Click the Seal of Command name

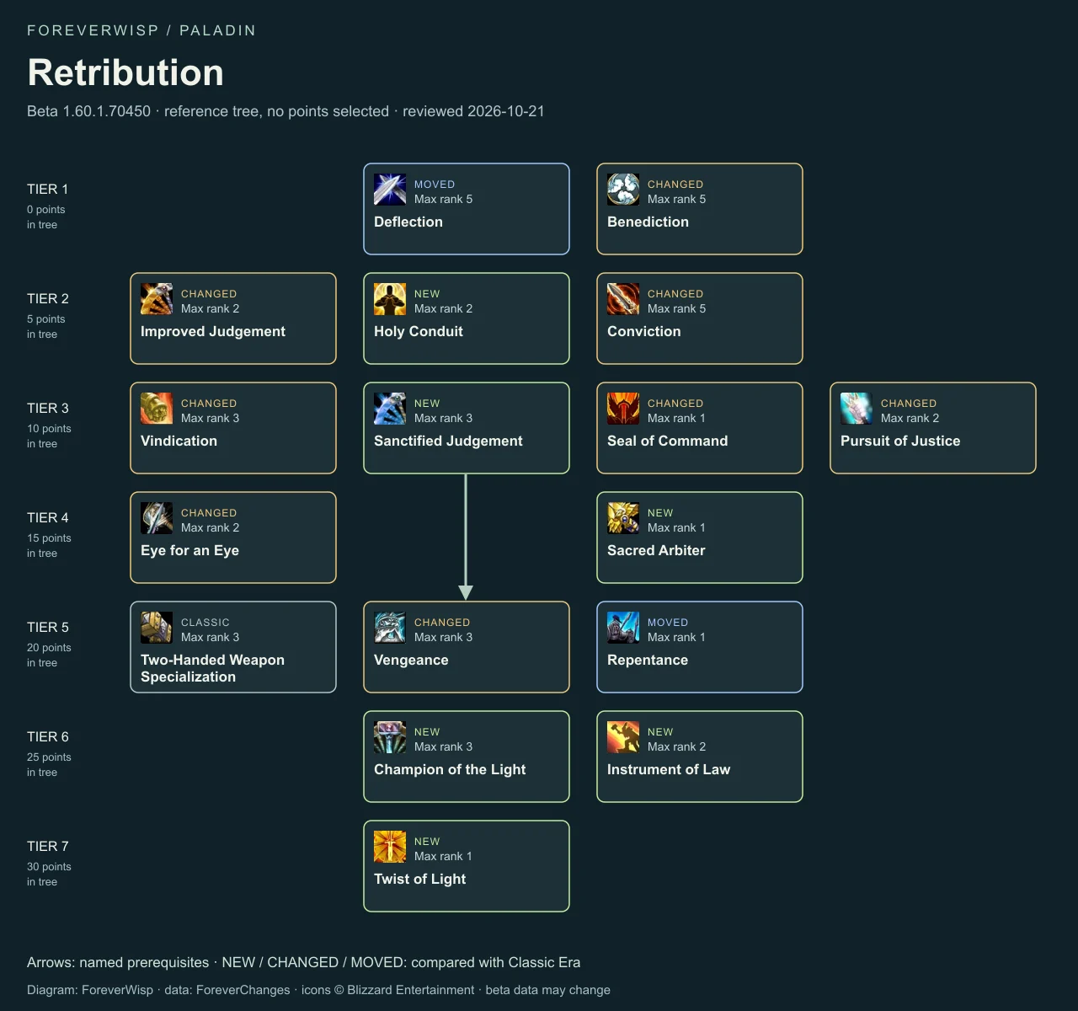tap(668, 441)
